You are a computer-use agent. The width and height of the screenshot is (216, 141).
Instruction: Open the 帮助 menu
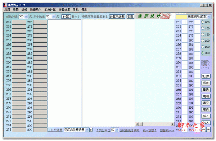pyautogui.click(x=84, y=10)
